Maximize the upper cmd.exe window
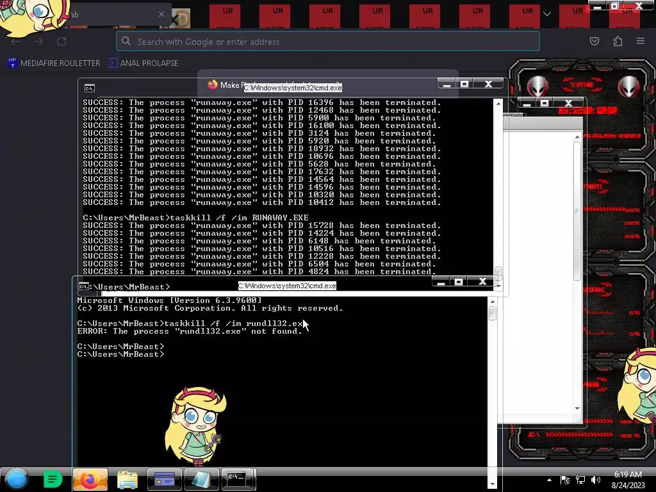Screen dimensions: 656x492 click(x=464, y=84)
